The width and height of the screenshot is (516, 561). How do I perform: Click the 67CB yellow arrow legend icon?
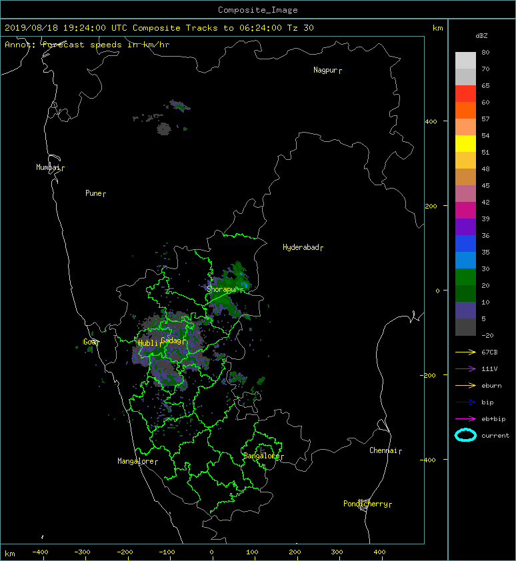465,352
